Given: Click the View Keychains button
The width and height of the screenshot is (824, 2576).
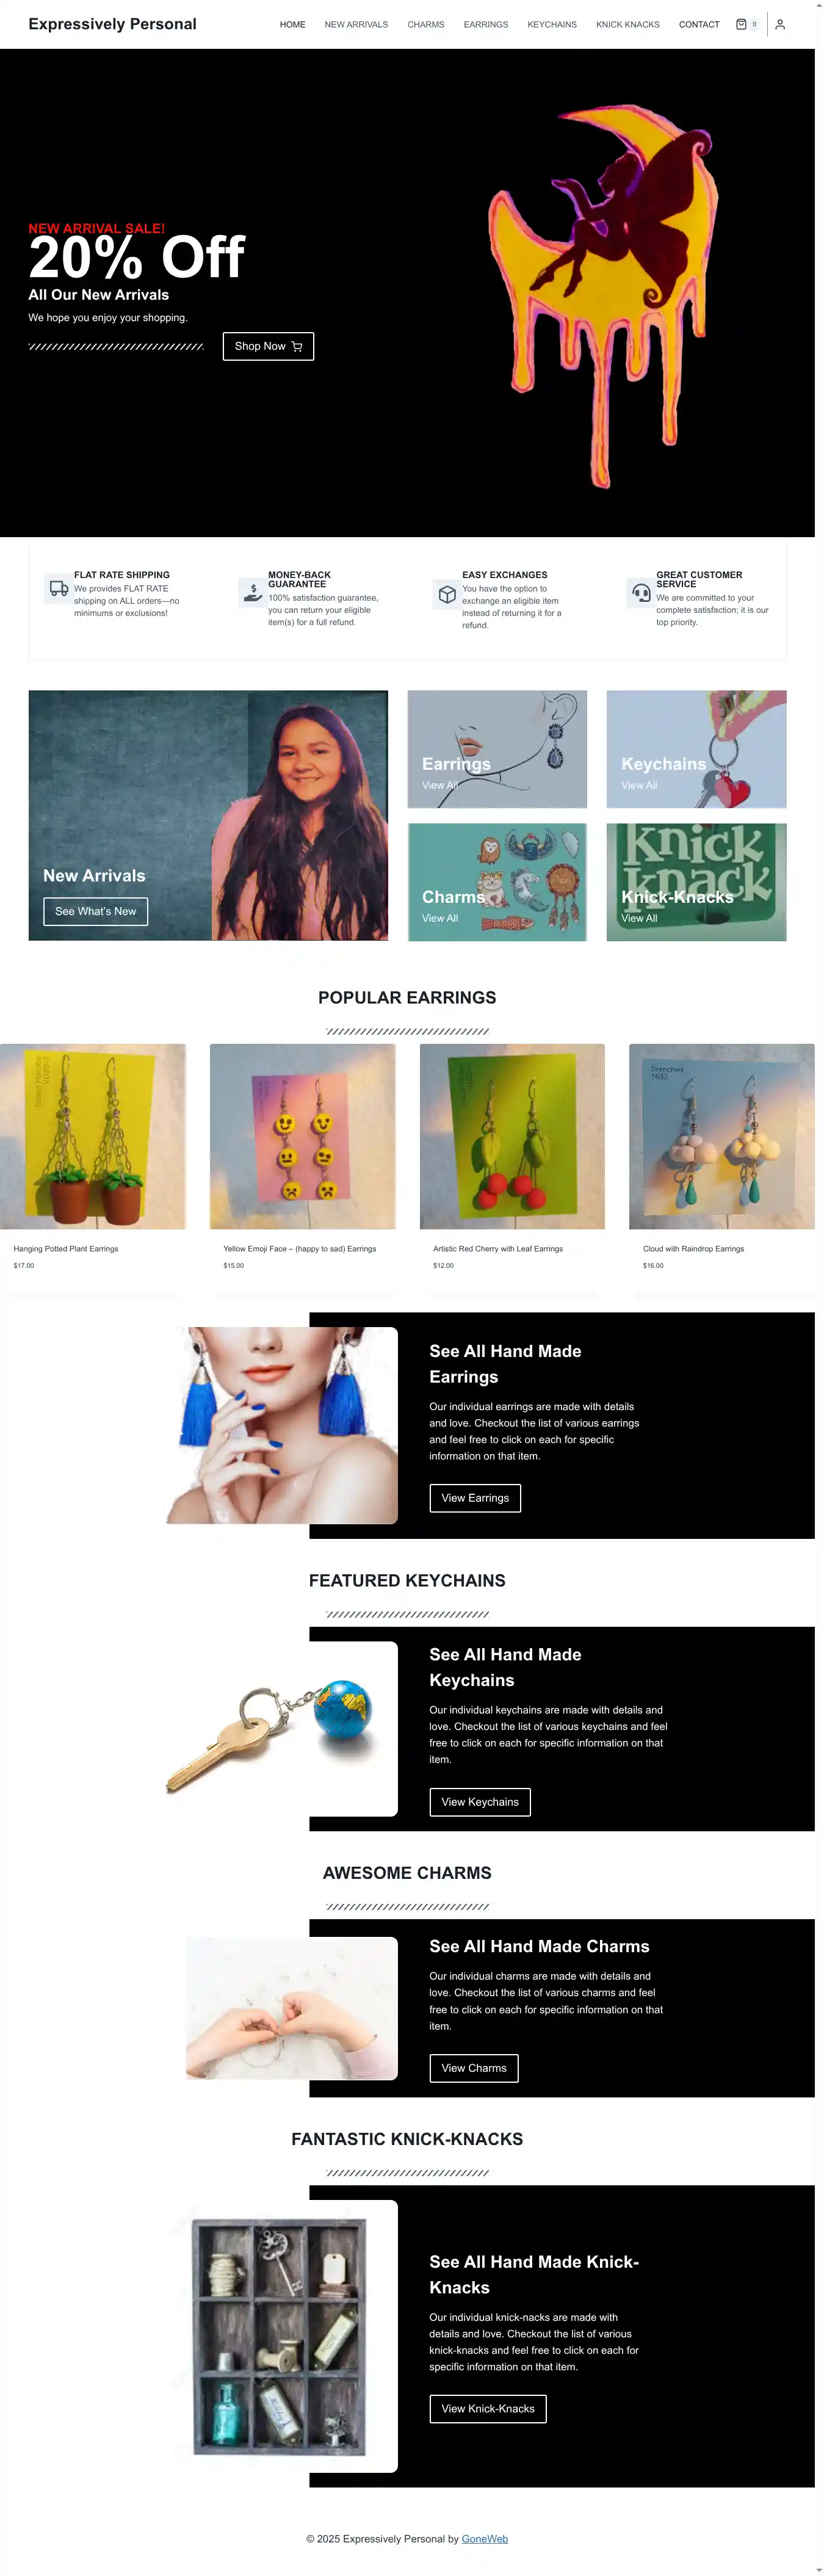Looking at the screenshot, I should point(480,1802).
